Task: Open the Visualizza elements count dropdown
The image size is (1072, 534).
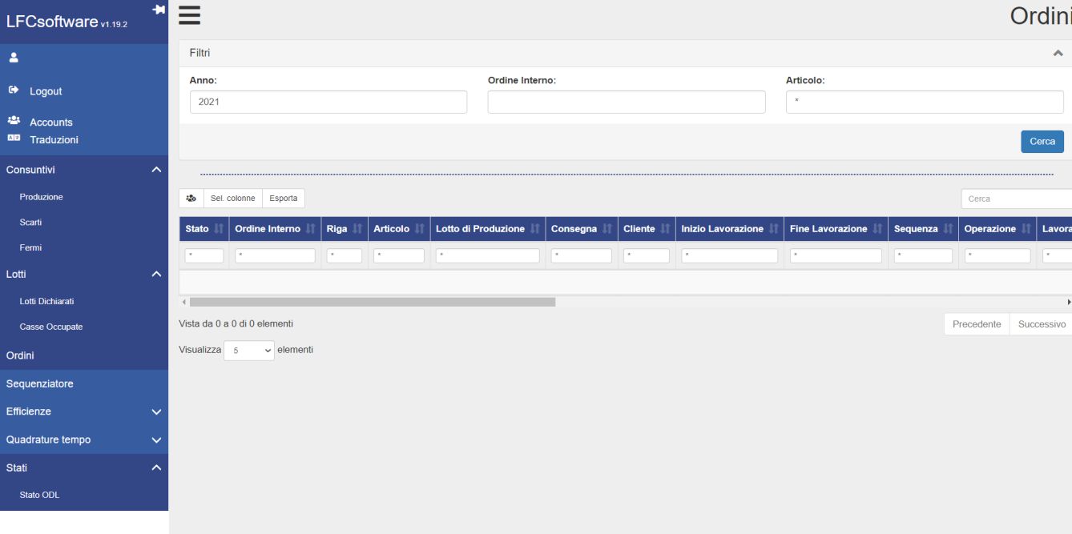Action: click(249, 351)
